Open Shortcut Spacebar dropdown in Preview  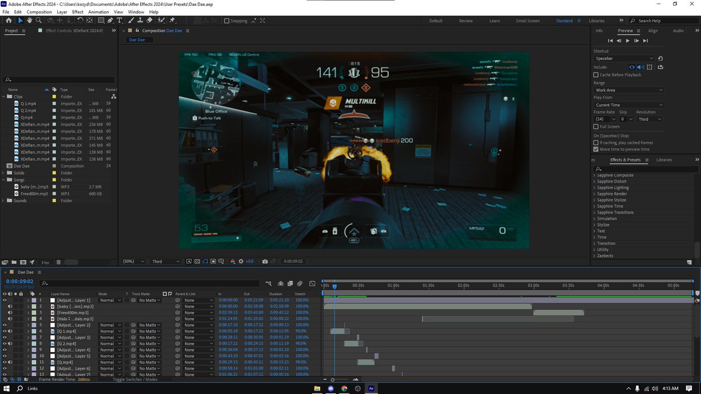[x=624, y=58]
